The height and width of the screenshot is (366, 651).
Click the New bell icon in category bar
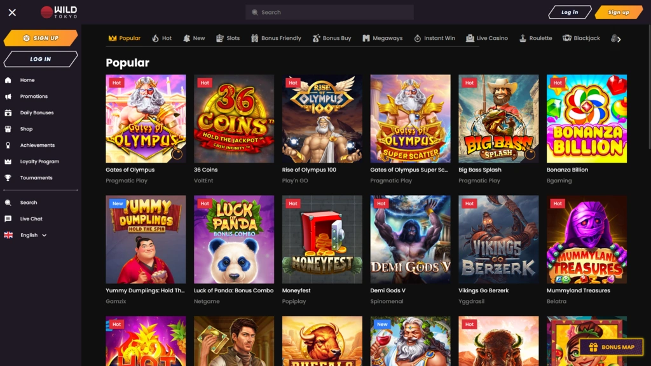(187, 38)
